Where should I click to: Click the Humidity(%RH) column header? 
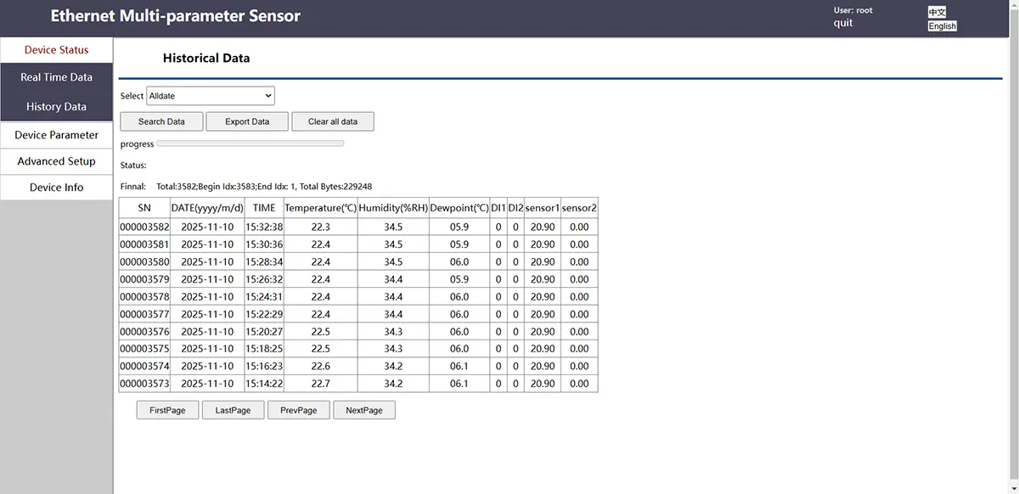[393, 208]
